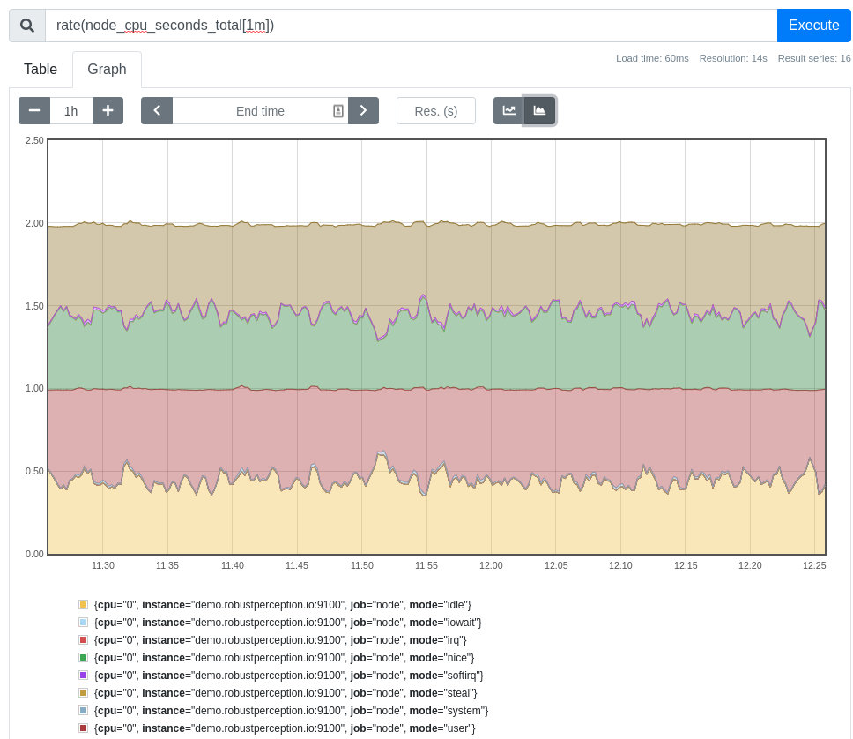Focus the PromQL expression input field

(x=411, y=26)
